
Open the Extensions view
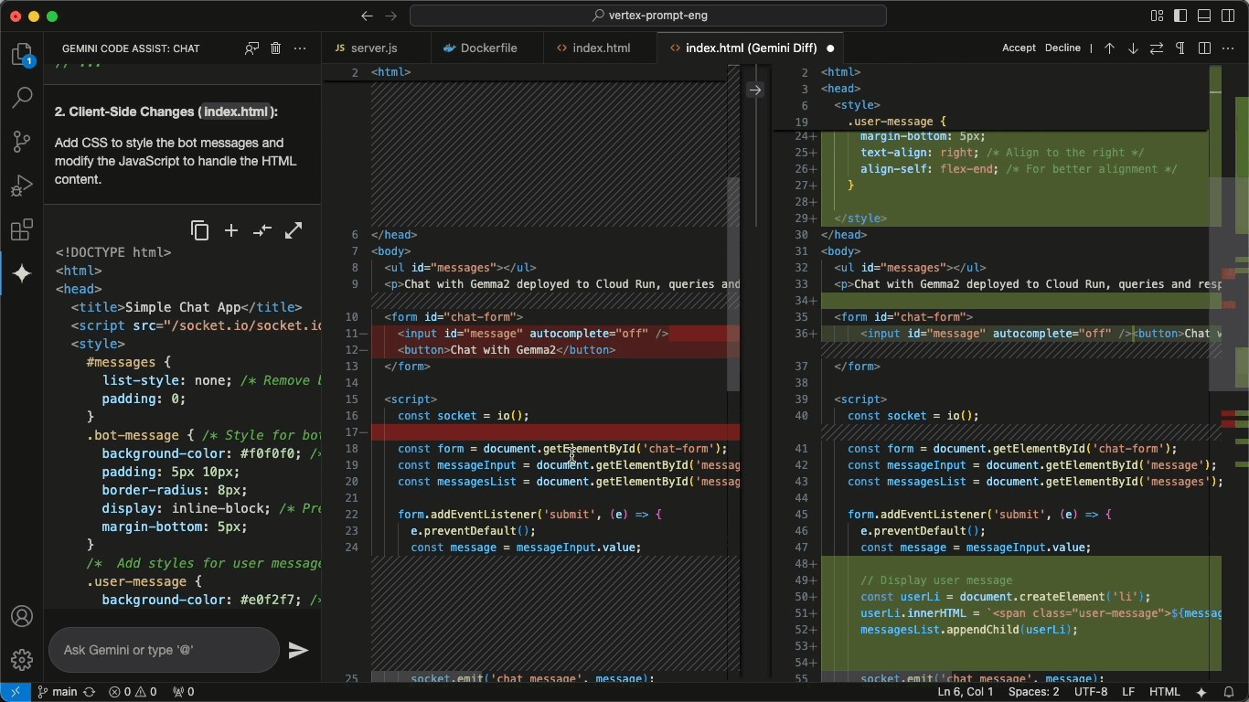22,229
